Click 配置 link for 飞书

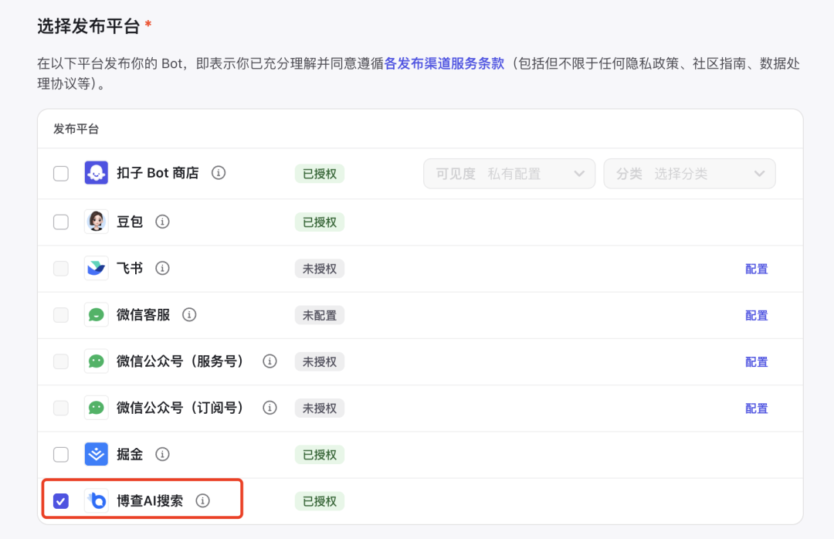click(x=756, y=269)
